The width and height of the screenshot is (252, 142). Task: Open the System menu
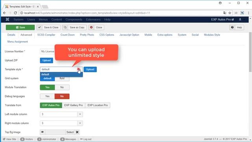[19, 19]
